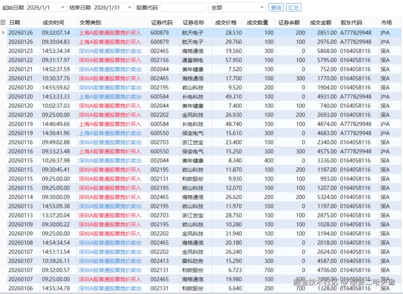Click the 成交数量 column header
The height and width of the screenshot is (294, 403).
[257, 22]
